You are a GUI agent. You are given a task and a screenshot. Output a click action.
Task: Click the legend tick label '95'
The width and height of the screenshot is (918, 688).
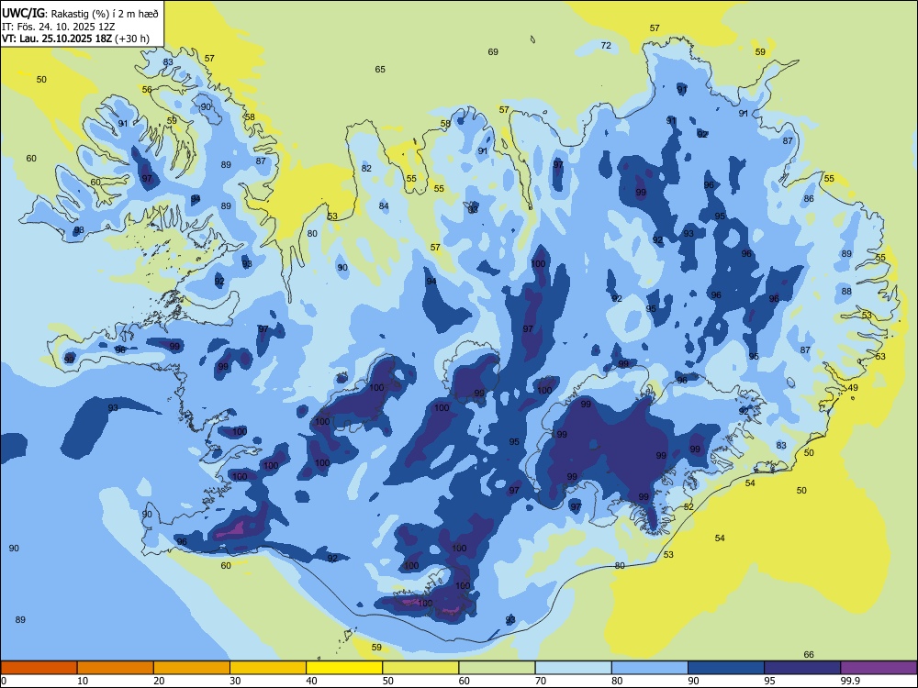coord(770,681)
